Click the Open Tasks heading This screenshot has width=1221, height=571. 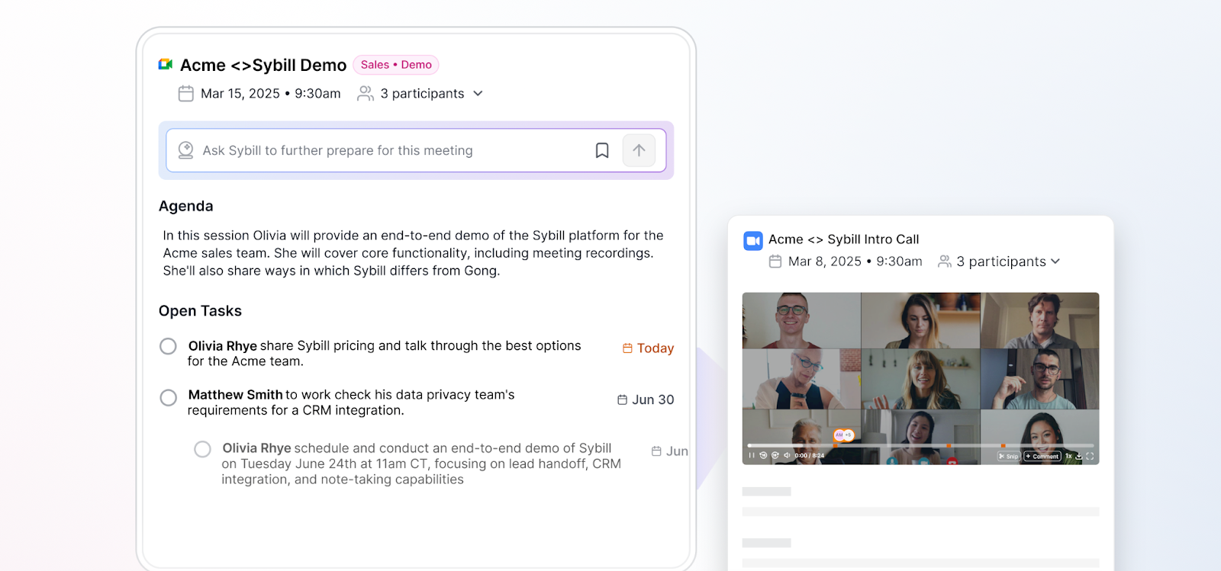200,311
